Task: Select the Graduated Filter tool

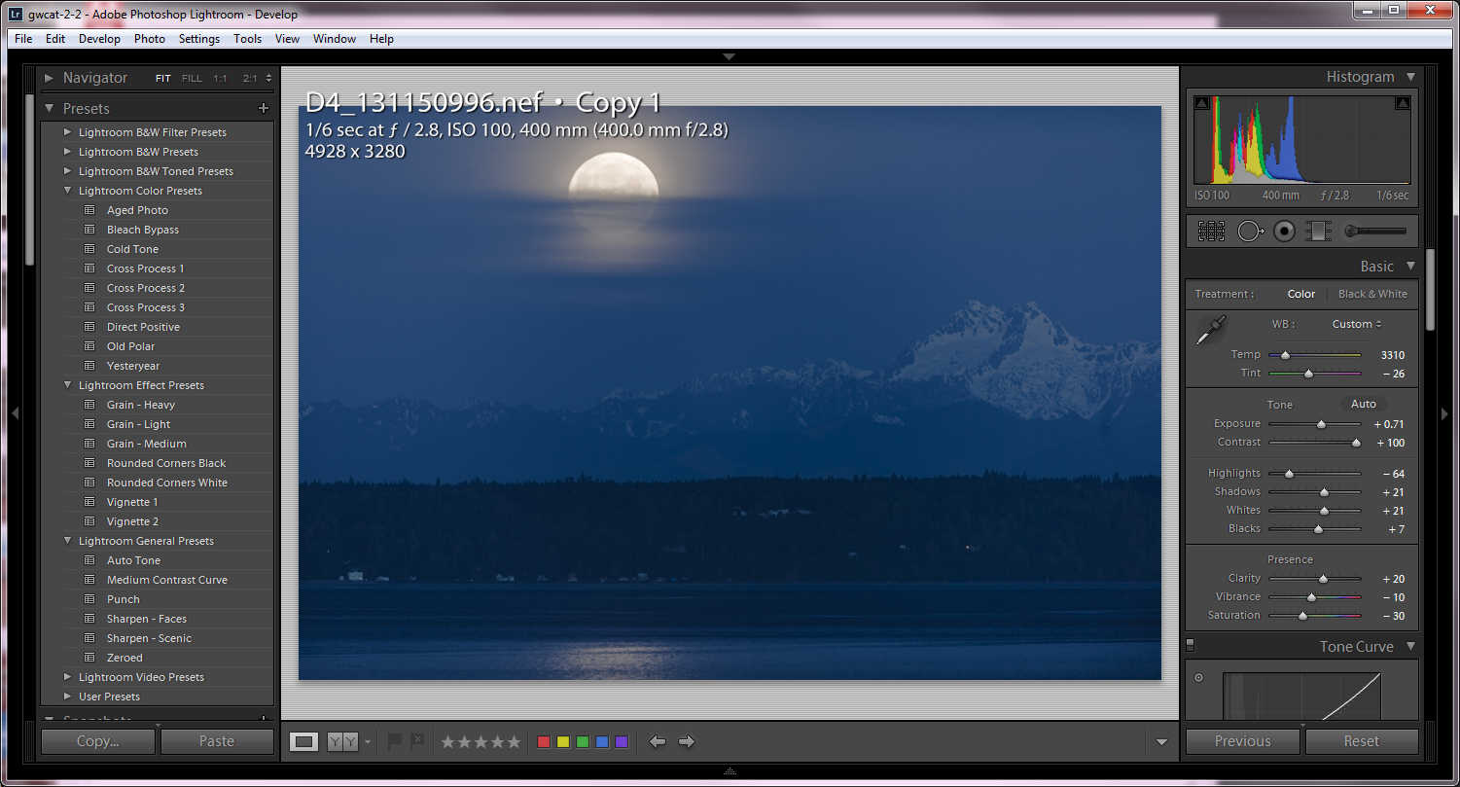Action: click(x=1318, y=232)
